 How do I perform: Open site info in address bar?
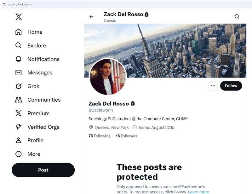(x=4, y=4)
